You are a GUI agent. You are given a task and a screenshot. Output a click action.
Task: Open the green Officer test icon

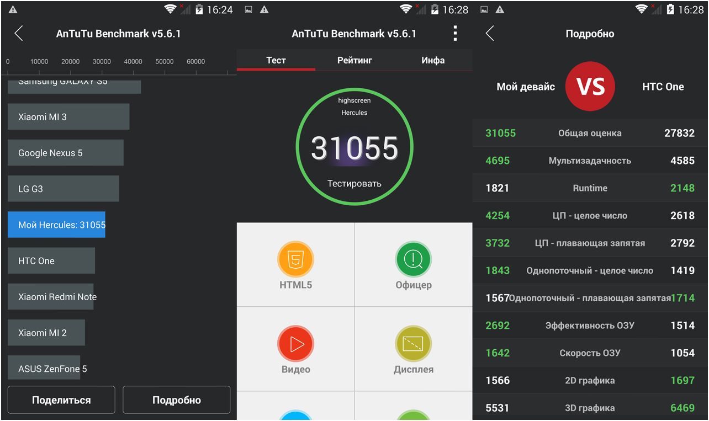[413, 259]
